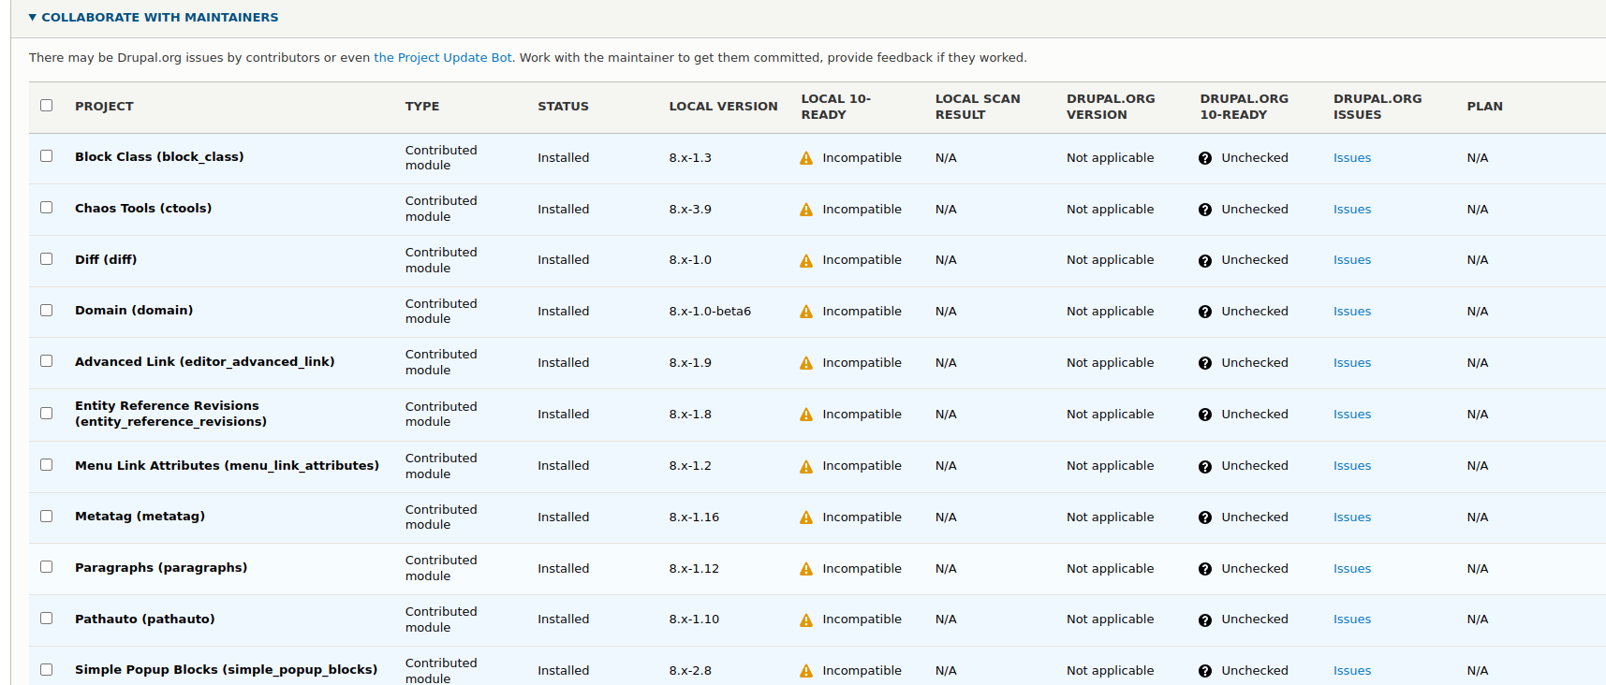Check the Block Class (block_class) checkbox
1606x685 pixels.
(x=46, y=156)
